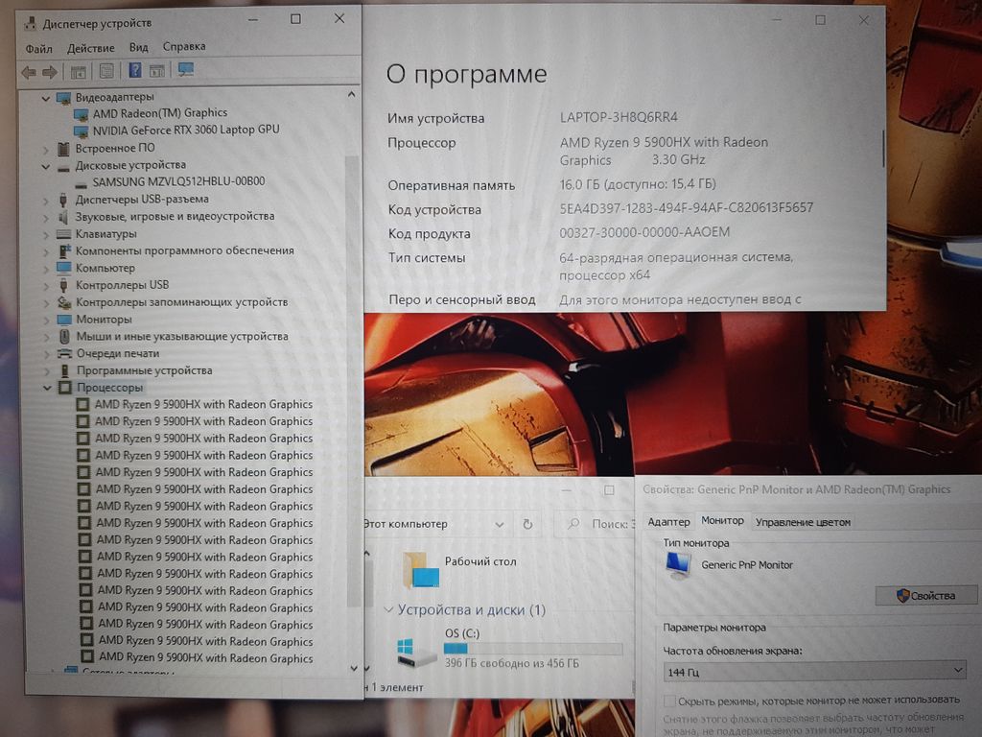Image resolution: width=982 pixels, height=737 pixels.
Task: Click the Компьютер category icon
Action: click(x=64, y=268)
